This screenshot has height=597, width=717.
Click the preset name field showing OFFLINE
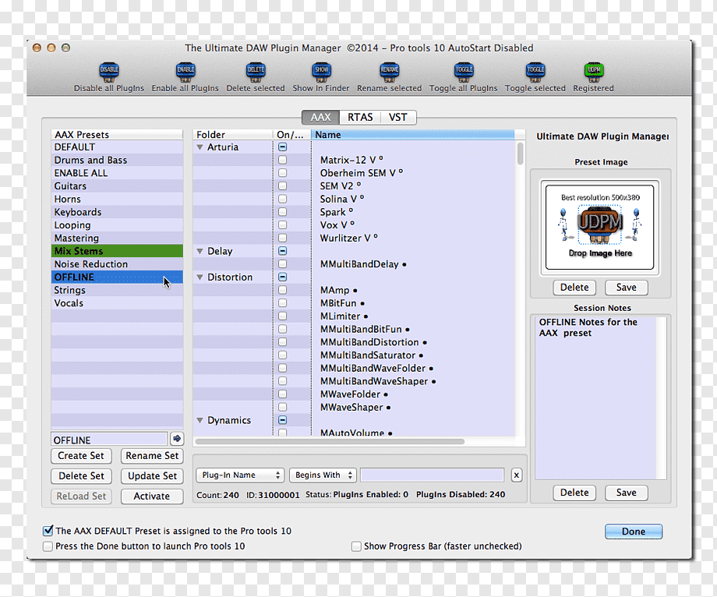[x=109, y=440]
